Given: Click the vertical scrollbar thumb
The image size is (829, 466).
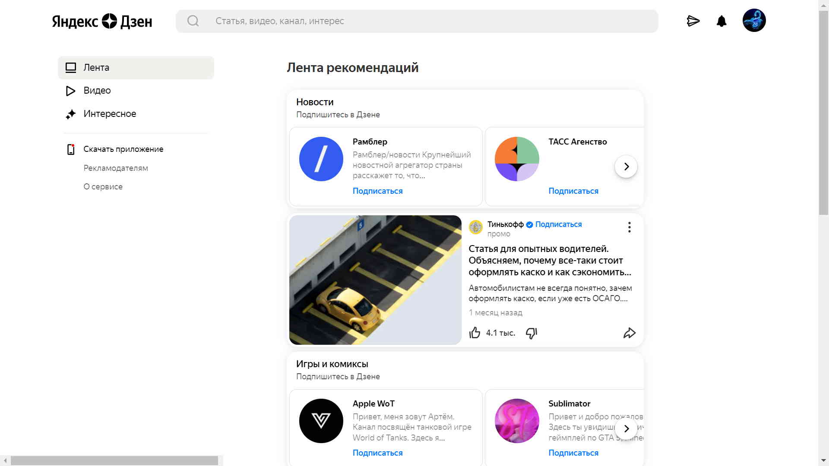Looking at the screenshot, I should coord(823,112).
